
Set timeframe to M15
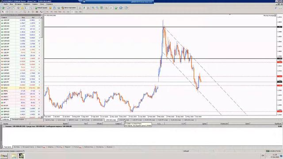[x=56, y=12]
